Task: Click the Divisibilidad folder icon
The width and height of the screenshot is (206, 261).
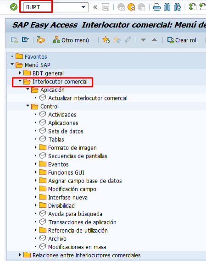Action: [43, 205]
